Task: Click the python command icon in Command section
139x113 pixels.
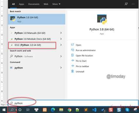Action: [x=11, y=68]
